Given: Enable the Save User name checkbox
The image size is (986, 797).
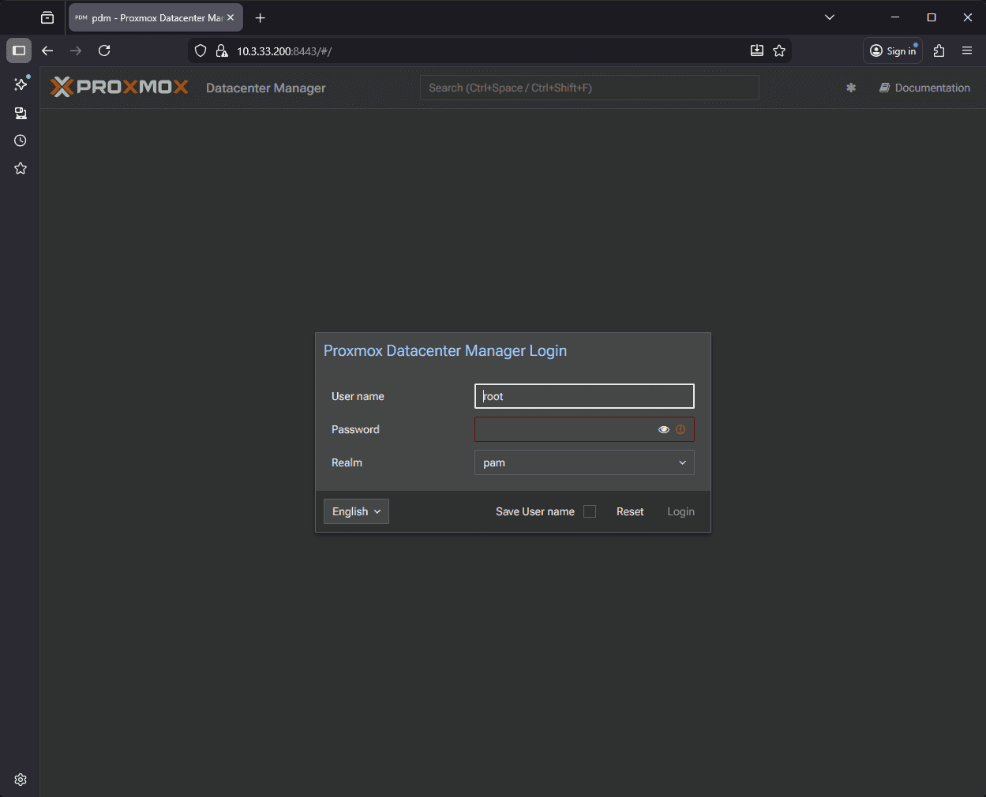Looking at the screenshot, I should tap(589, 511).
